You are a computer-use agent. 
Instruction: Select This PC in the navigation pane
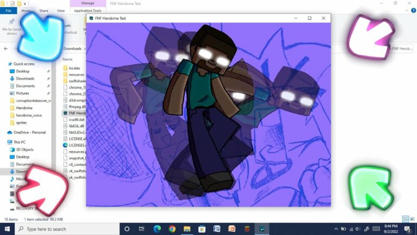point(20,142)
